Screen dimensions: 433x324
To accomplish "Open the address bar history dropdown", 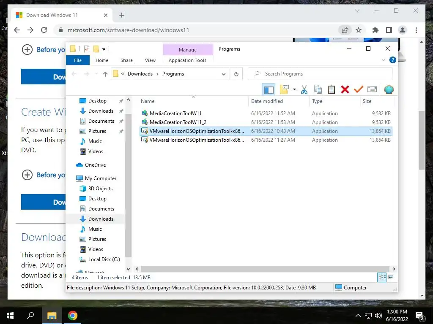I will click(224, 74).
